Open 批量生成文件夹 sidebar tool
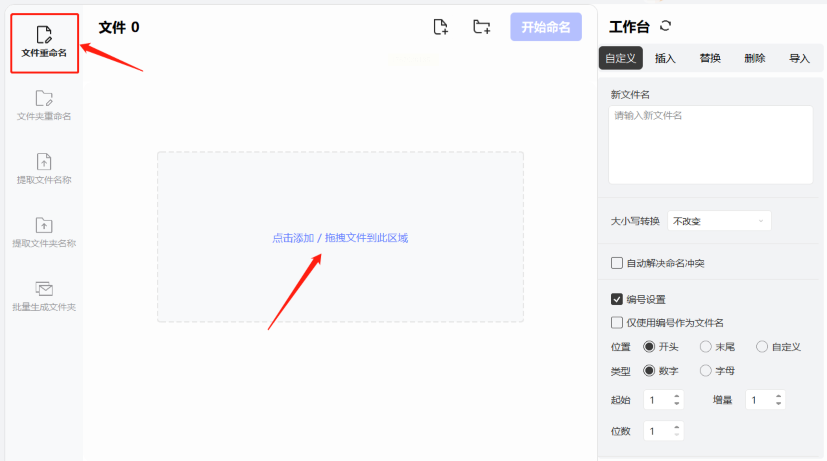The width and height of the screenshot is (827, 461). 44,296
